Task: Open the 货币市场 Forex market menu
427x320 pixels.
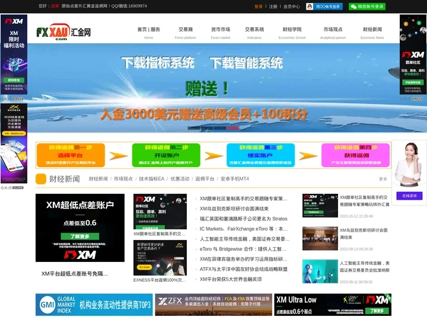Action: 221,33
